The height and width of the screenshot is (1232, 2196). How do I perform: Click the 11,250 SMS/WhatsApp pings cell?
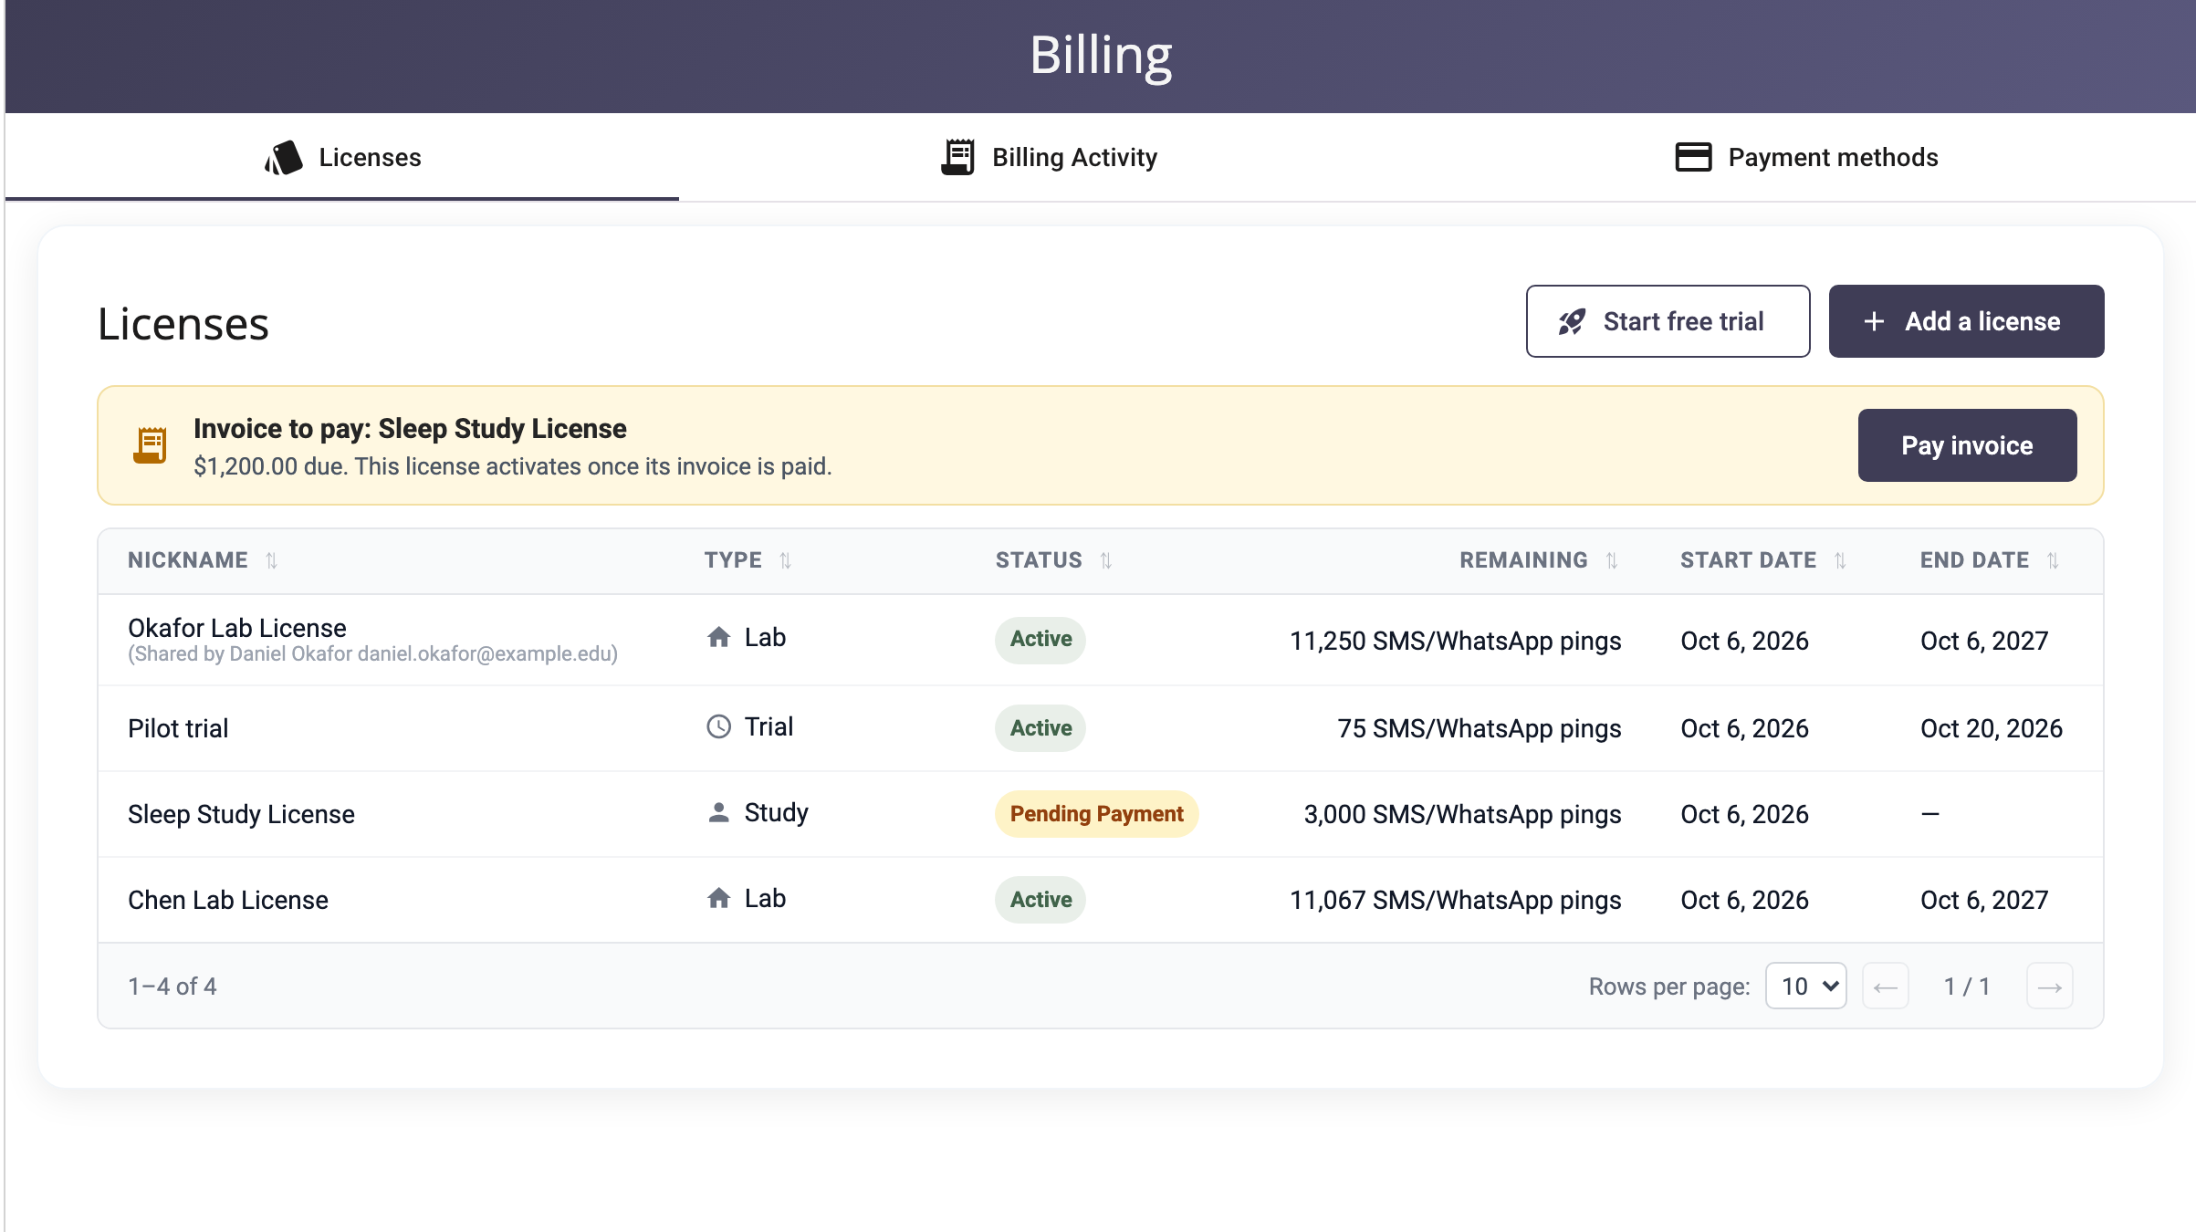tap(1455, 641)
